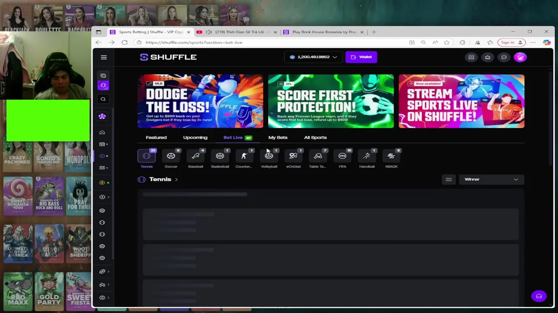Open the bet slip icon in header

pyautogui.click(x=471, y=57)
